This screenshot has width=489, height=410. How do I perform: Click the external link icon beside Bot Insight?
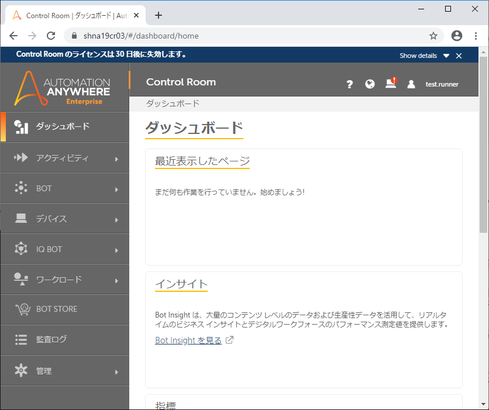[x=229, y=340]
